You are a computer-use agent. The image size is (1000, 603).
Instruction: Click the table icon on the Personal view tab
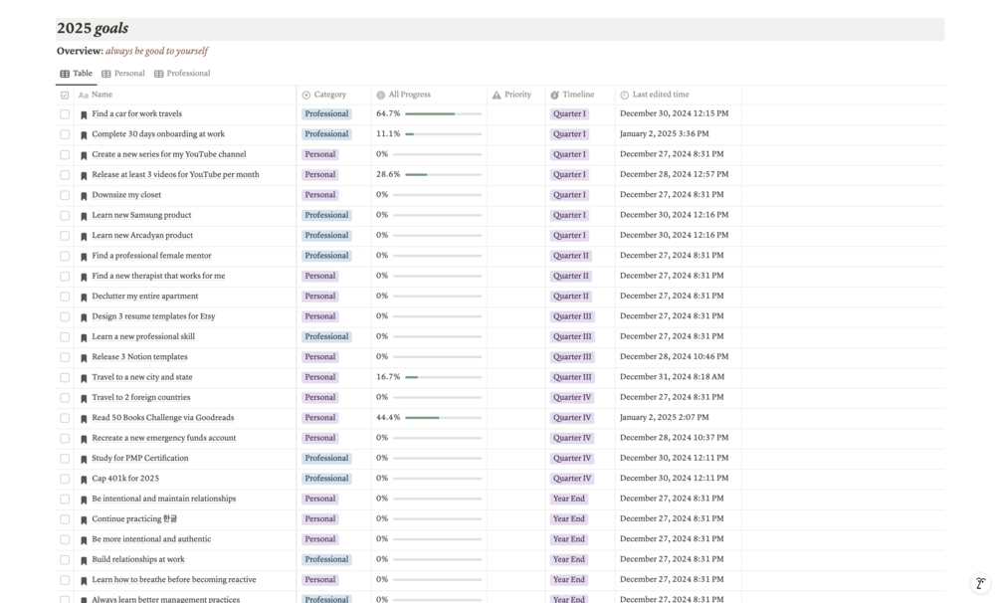[106, 74]
